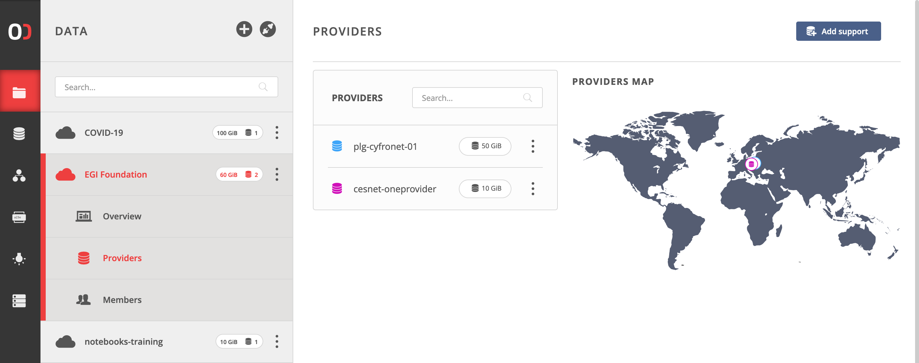Open plg-cyfronet-01 provider actions menu

(x=533, y=146)
